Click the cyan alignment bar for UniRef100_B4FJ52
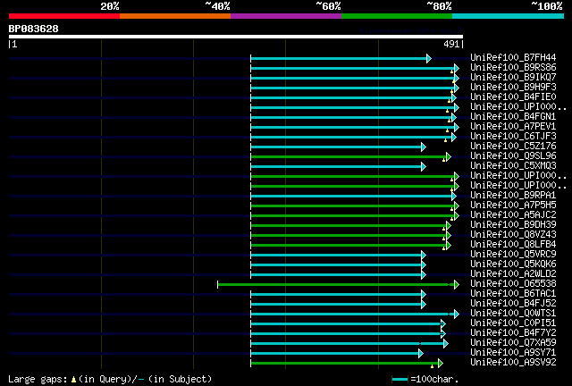 click(x=338, y=305)
